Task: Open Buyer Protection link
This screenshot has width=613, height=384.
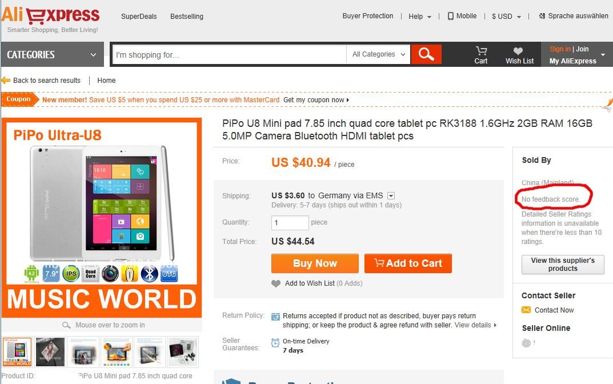Action: [x=368, y=16]
